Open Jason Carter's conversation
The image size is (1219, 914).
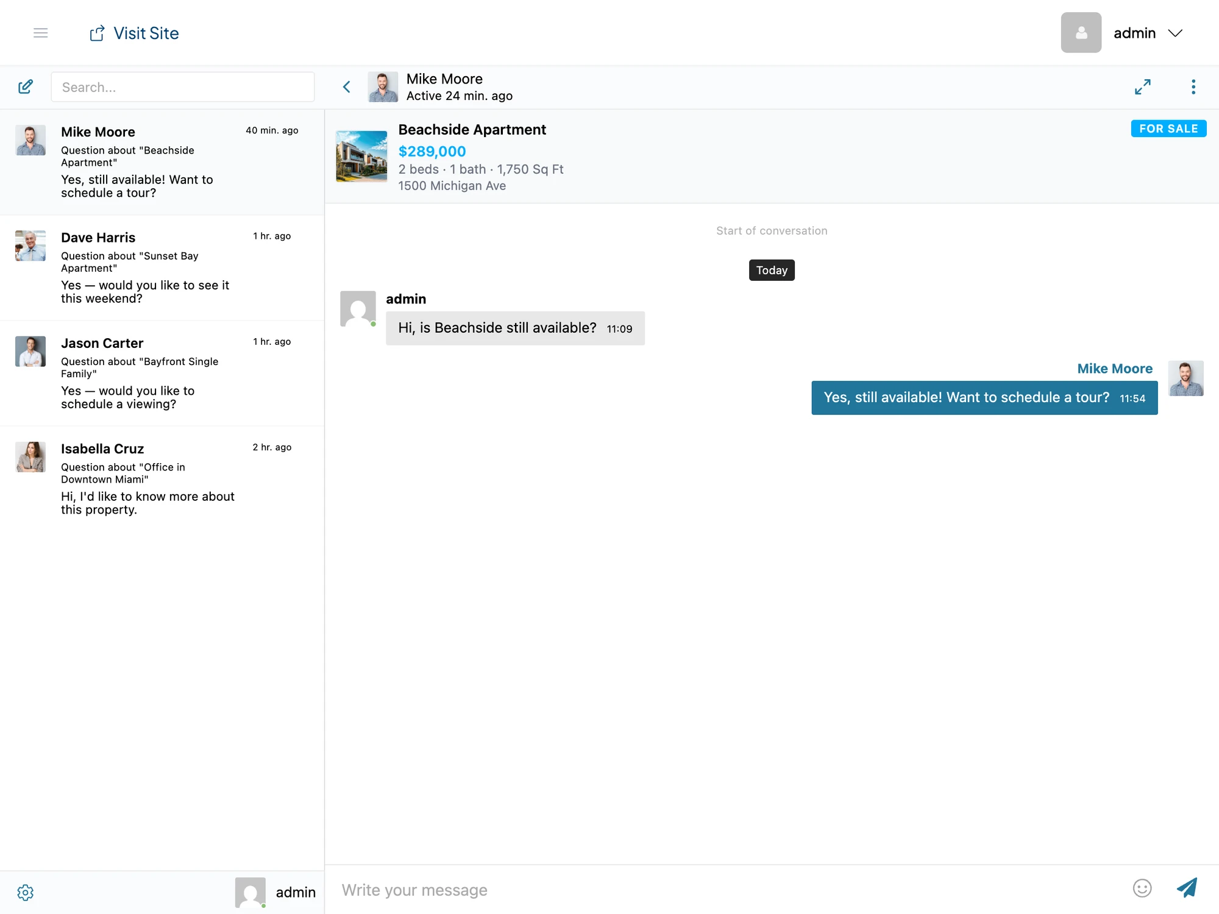coord(162,374)
